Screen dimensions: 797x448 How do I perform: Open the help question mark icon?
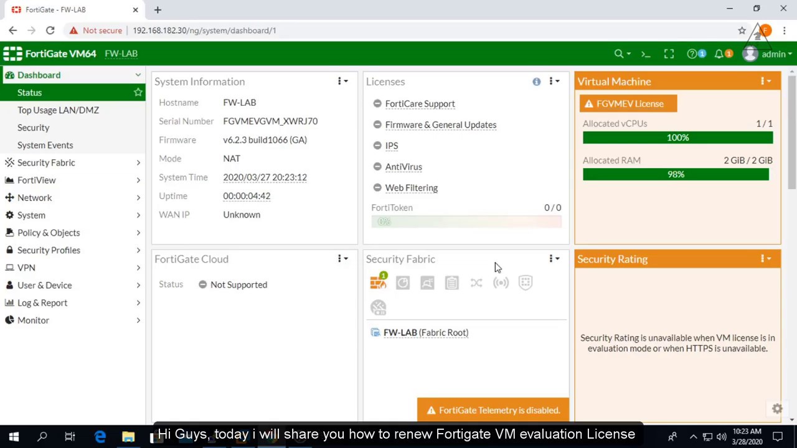pos(692,54)
